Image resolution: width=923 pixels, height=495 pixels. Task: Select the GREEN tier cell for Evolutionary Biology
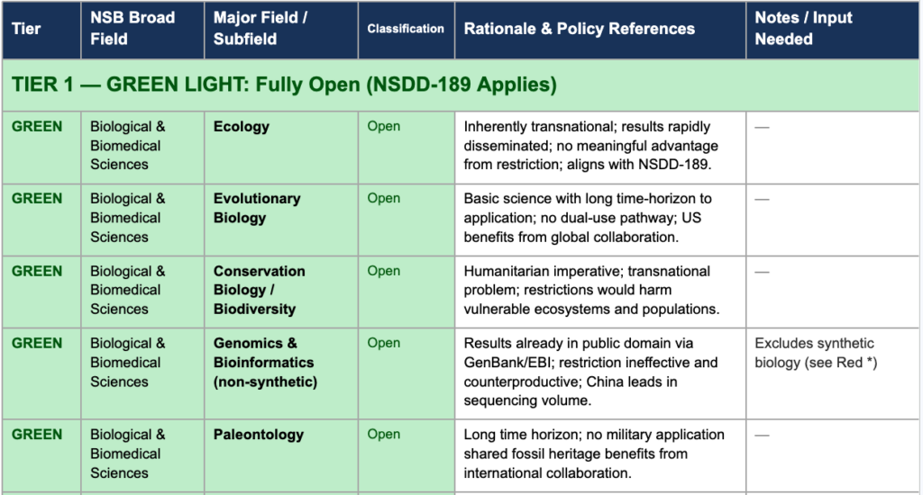pyautogui.click(x=38, y=199)
